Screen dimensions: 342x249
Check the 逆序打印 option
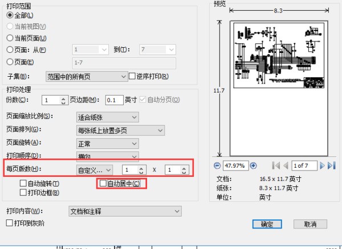[132, 76]
